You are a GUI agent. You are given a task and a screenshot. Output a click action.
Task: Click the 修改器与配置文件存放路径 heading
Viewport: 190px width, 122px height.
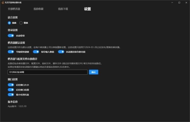[x=22, y=59]
